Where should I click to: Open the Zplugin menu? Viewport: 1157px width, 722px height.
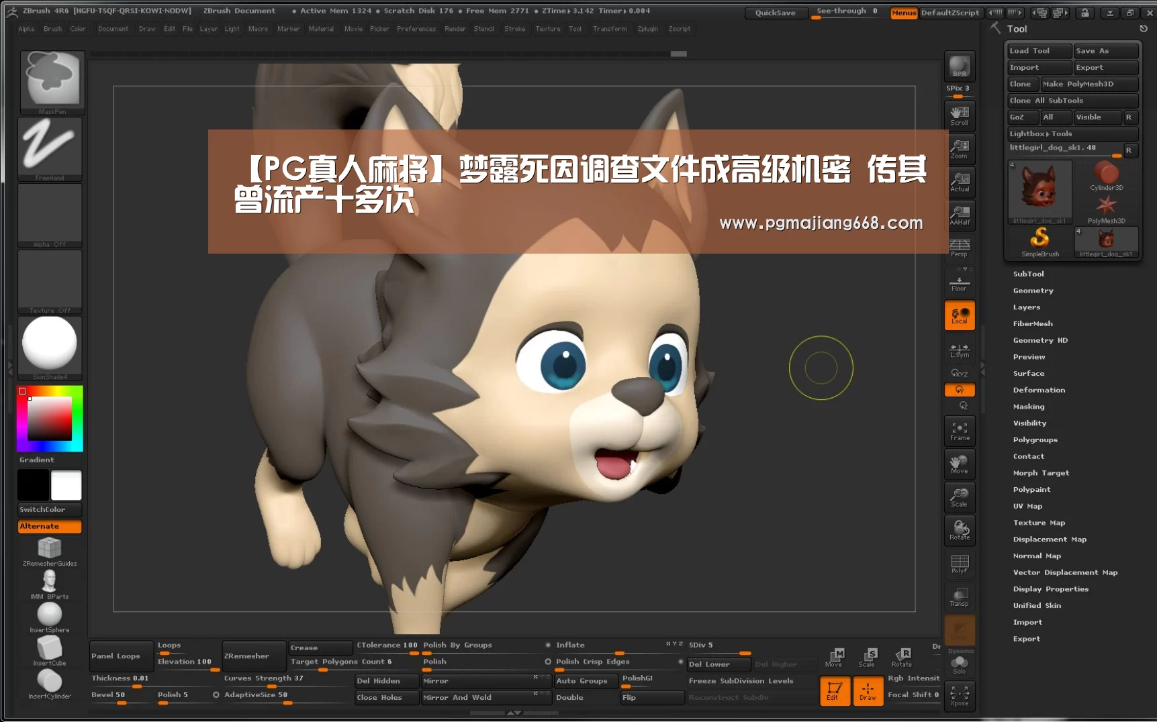(x=647, y=29)
